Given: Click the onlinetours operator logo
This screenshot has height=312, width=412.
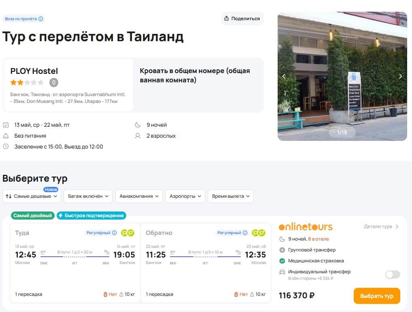Looking at the screenshot, I should (x=306, y=227).
